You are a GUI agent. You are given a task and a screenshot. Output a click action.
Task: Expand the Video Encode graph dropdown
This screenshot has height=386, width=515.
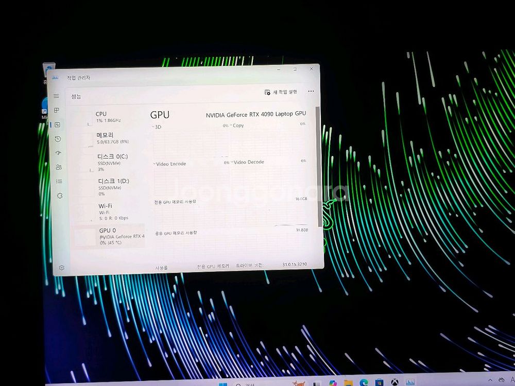154,164
